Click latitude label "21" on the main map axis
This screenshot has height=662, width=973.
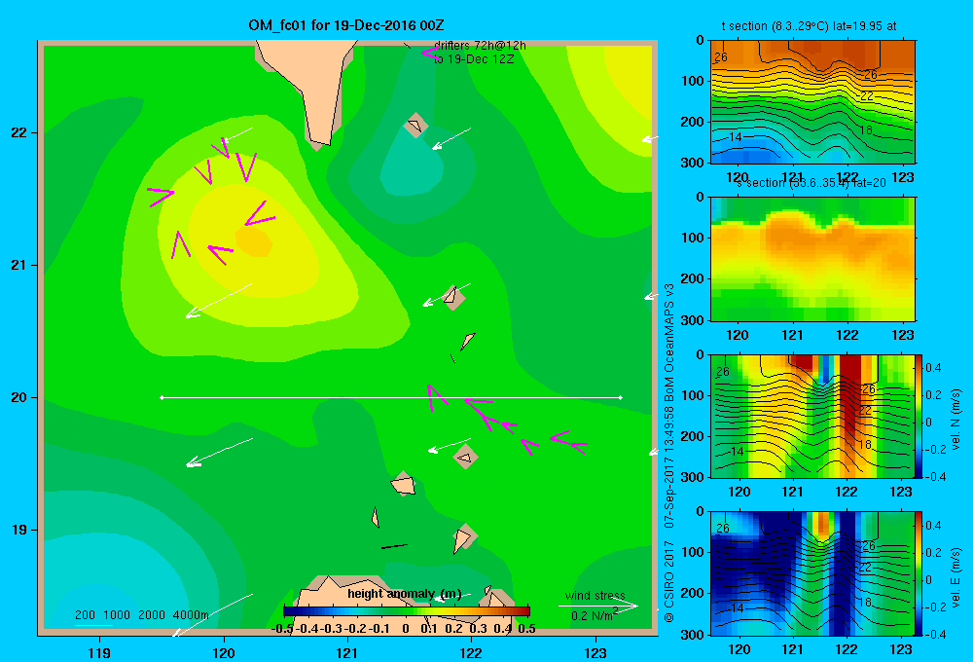click(x=18, y=265)
